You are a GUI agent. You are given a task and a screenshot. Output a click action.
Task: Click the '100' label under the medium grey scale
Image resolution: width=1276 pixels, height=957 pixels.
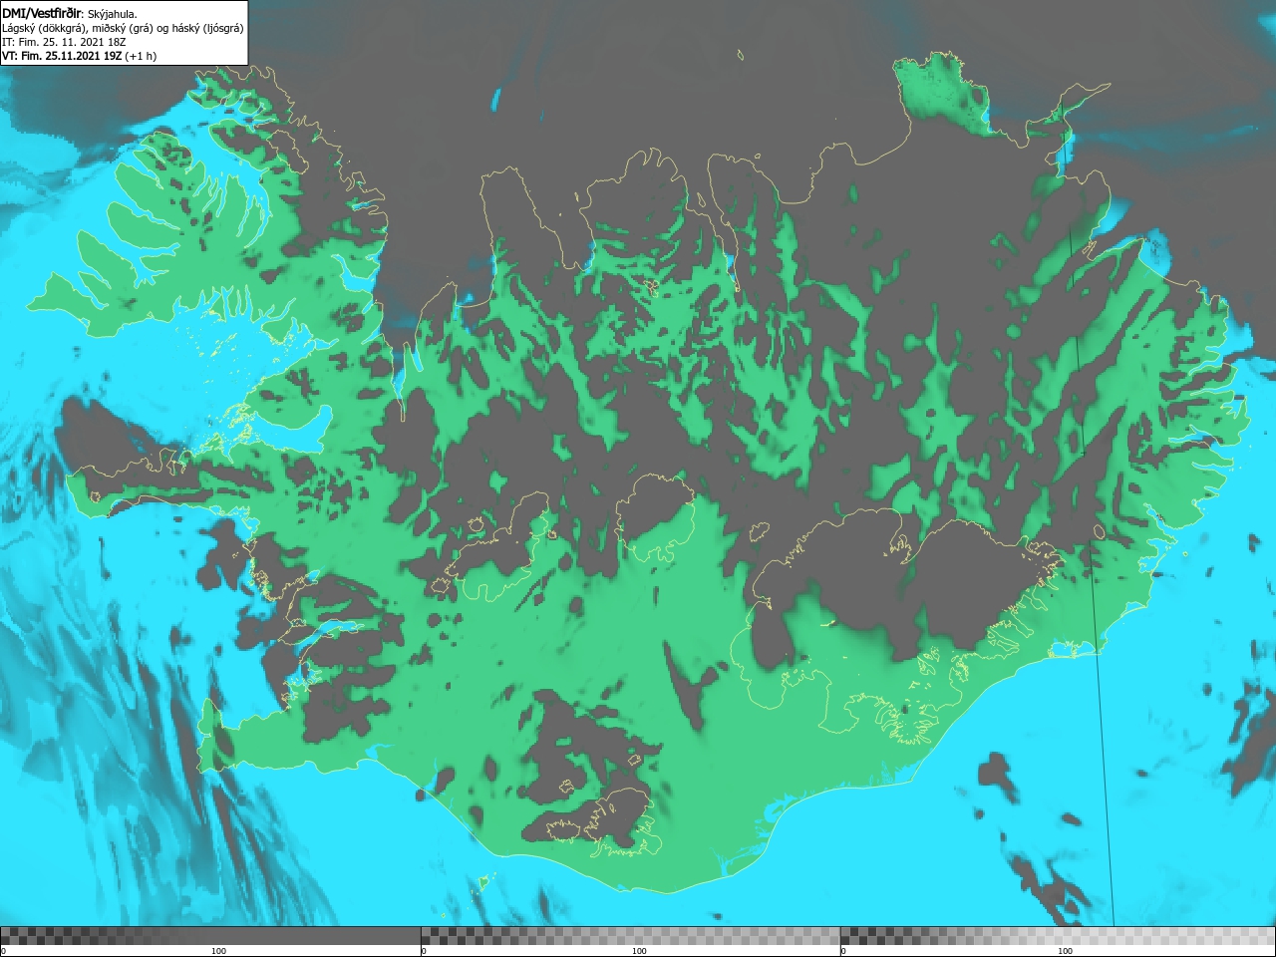[639, 951]
